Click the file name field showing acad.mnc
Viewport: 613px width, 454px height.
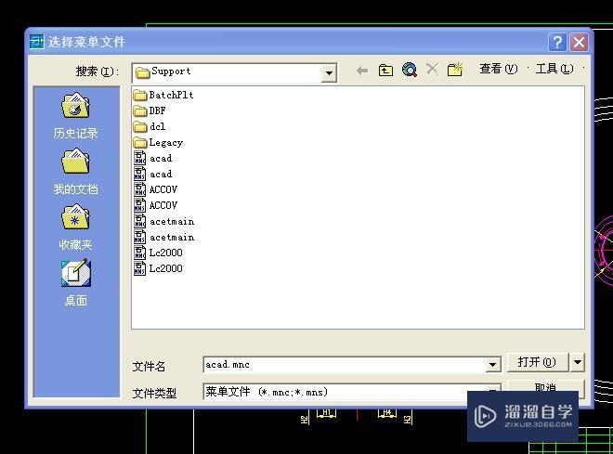pyautogui.click(x=345, y=365)
